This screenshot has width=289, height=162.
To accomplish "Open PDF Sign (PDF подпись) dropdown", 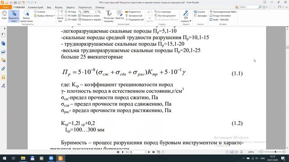I will click(186, 16).
